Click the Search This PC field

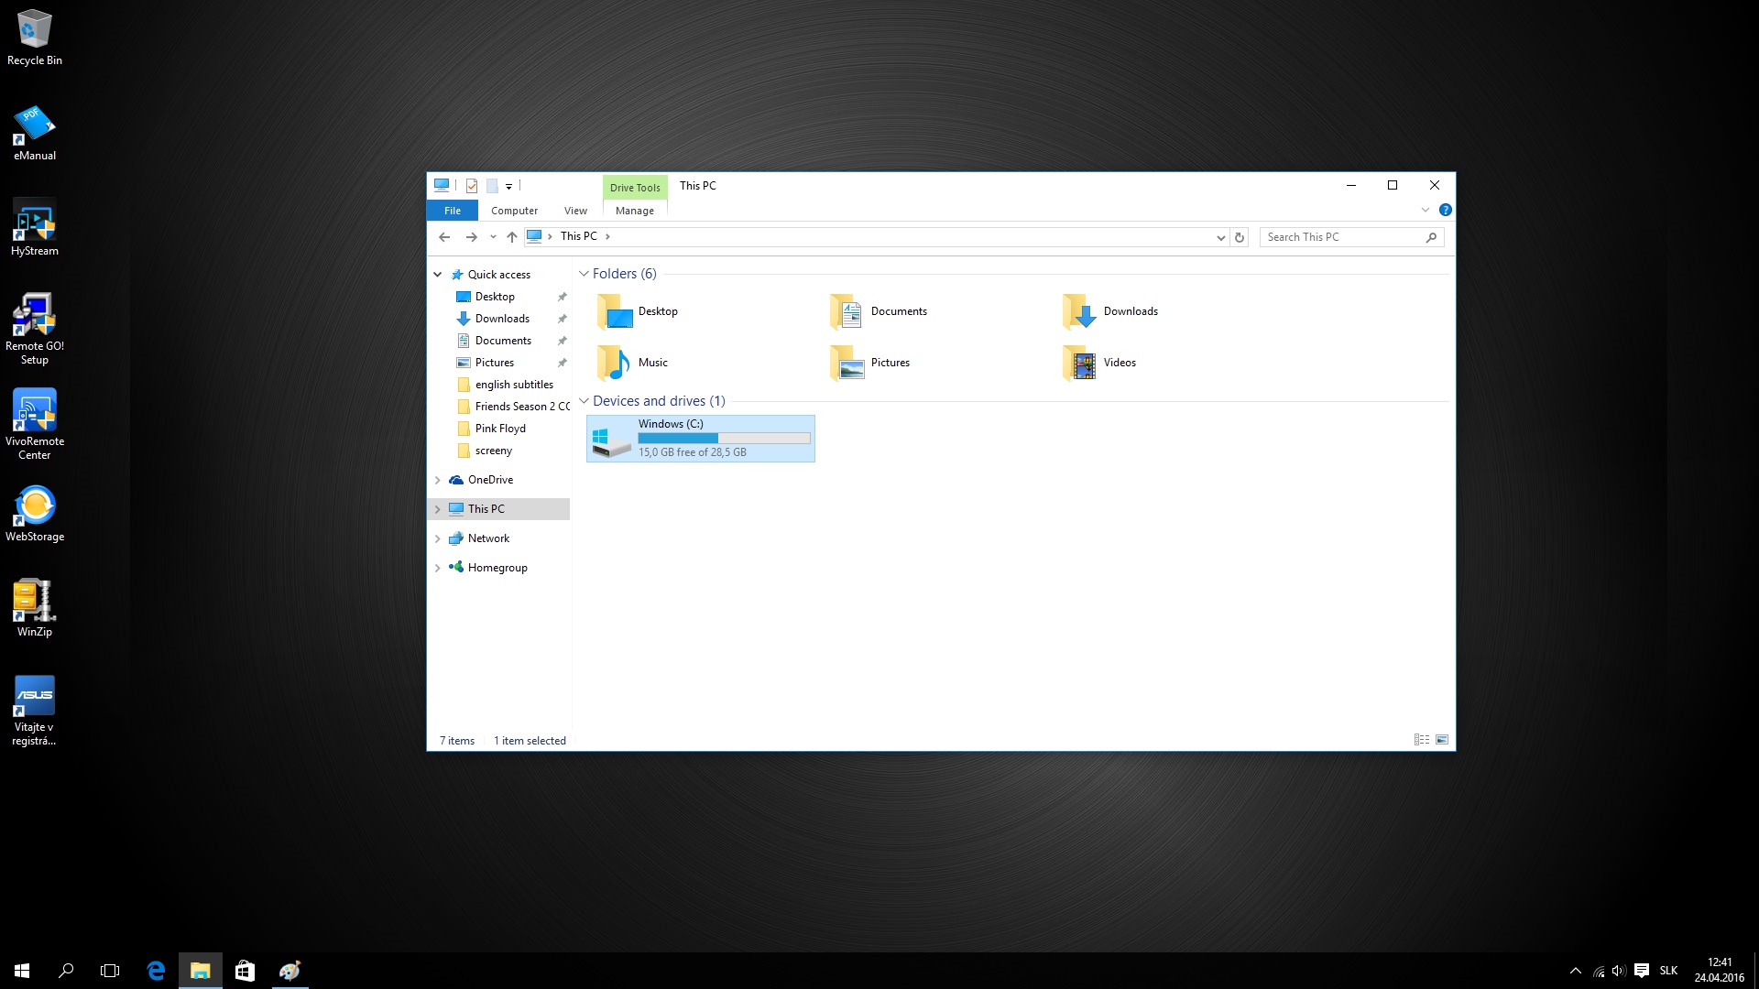point(1342,237)
